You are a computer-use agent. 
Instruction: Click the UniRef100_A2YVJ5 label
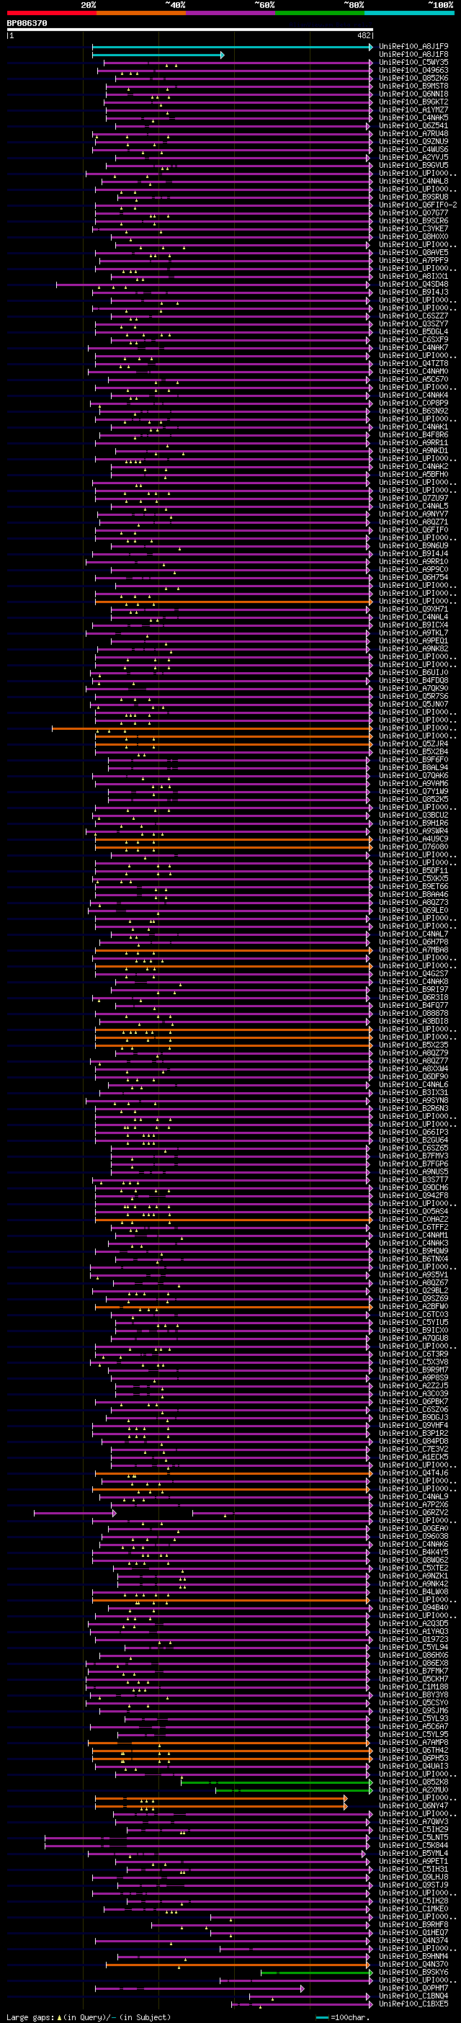[413, 157]
